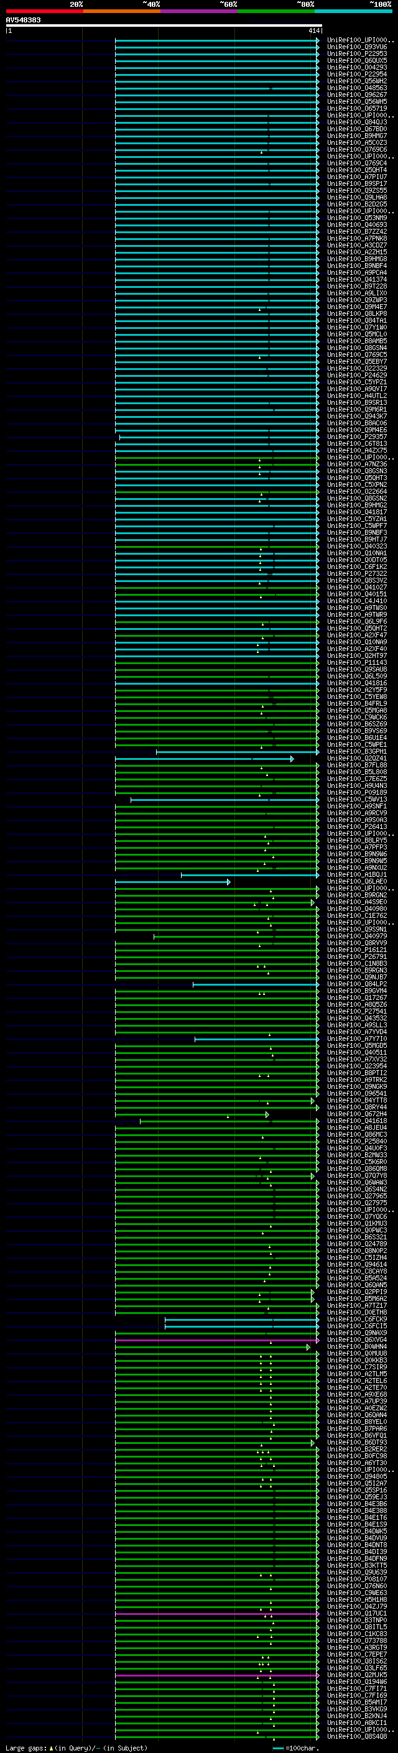Select the UniRef100_Q27965 label
This screenshot has width=398, height=1753.
coord(357,1196)
